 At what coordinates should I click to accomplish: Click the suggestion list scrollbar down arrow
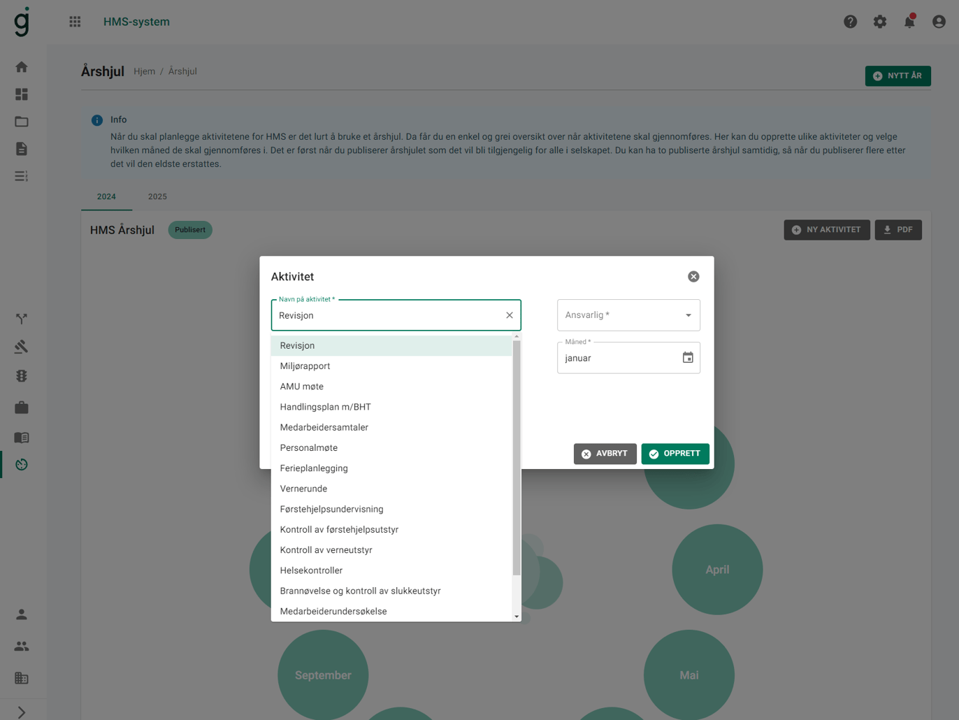(x=517, y=617)
